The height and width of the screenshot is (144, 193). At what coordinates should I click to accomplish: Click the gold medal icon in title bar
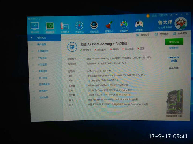tap(148, 16)
